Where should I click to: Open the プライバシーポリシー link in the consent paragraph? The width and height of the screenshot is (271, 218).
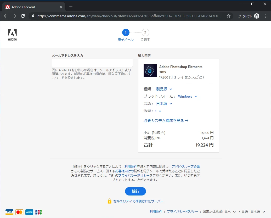(134, 175)
